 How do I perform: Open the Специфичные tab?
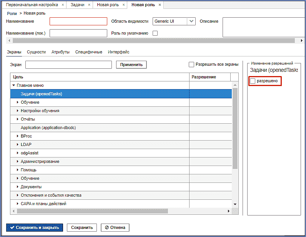click(x=89, y=52)
